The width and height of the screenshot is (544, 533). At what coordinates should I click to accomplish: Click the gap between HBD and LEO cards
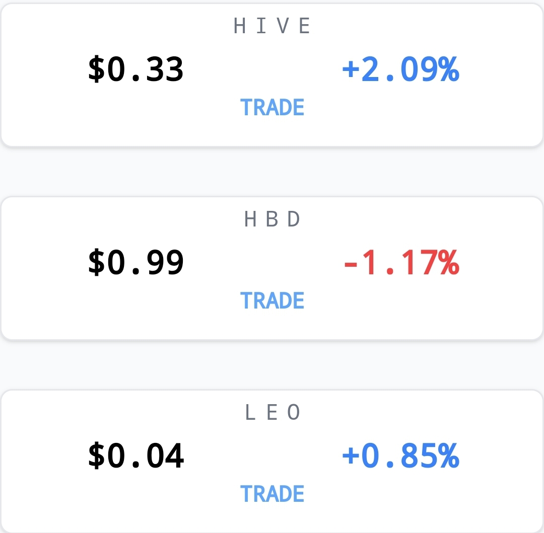[x=272, y=365]
